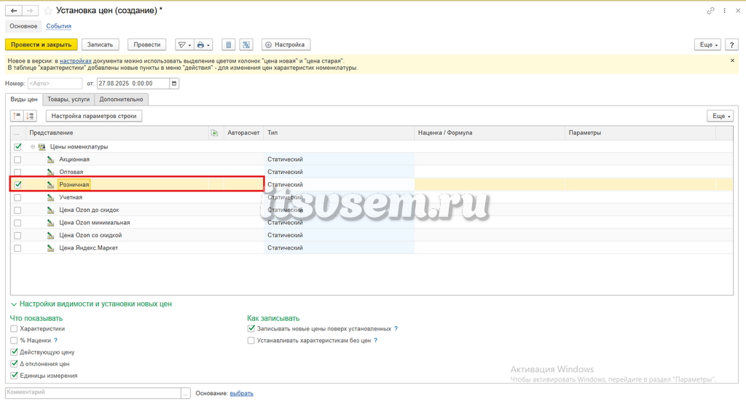Open help for Записывать новые цены поверх установленных

pyautogui.click(x=396, y=328)
